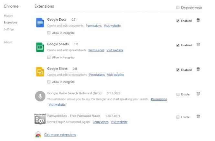View Permissions for Google Sheets
Screen dimensions: 215x141
pos(96,50)
